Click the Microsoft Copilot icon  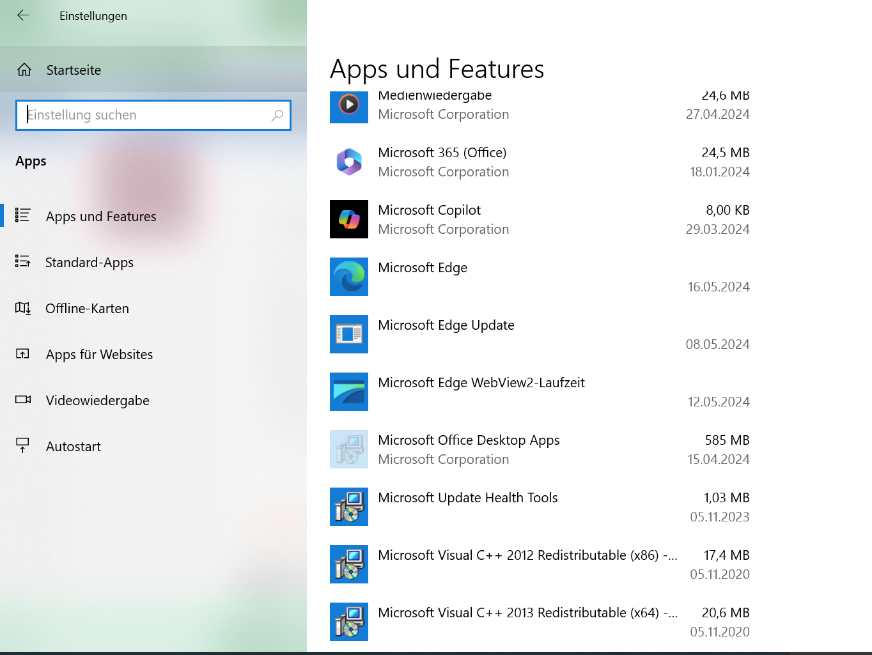(349, 219)
